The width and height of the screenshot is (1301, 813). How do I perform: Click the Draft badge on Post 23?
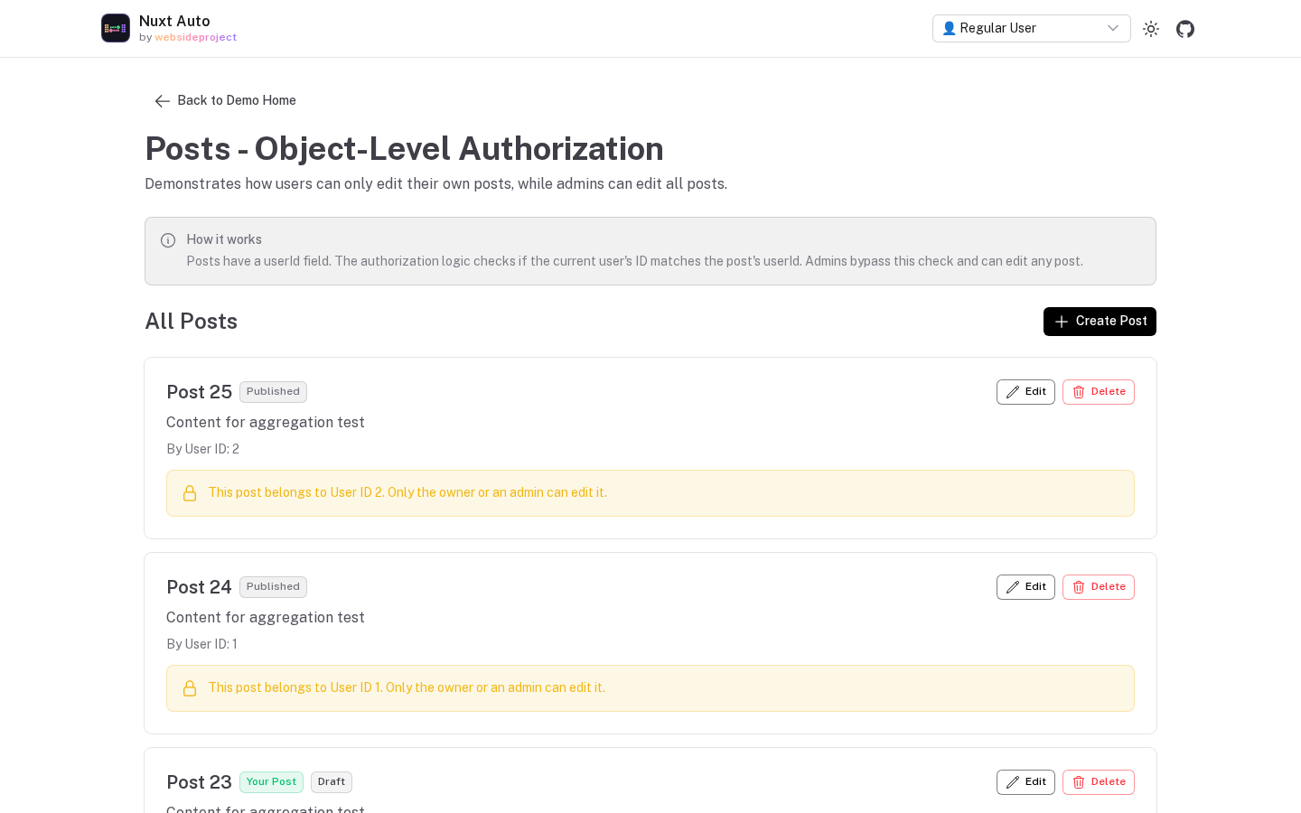tap(332, 782)
